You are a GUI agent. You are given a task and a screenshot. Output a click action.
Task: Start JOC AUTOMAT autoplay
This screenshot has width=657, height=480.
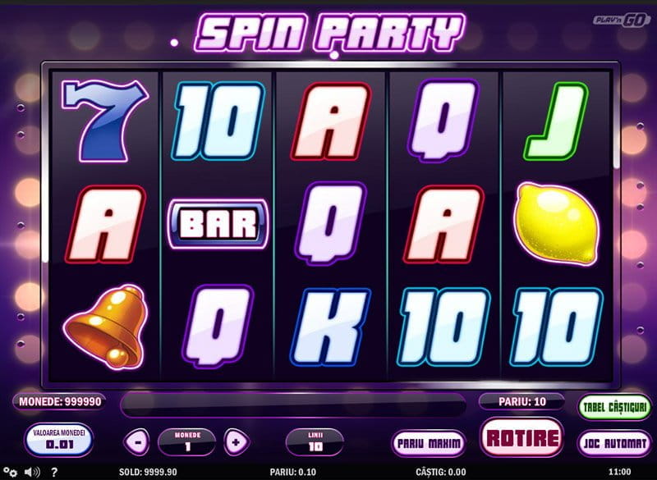tap(615, 443)
